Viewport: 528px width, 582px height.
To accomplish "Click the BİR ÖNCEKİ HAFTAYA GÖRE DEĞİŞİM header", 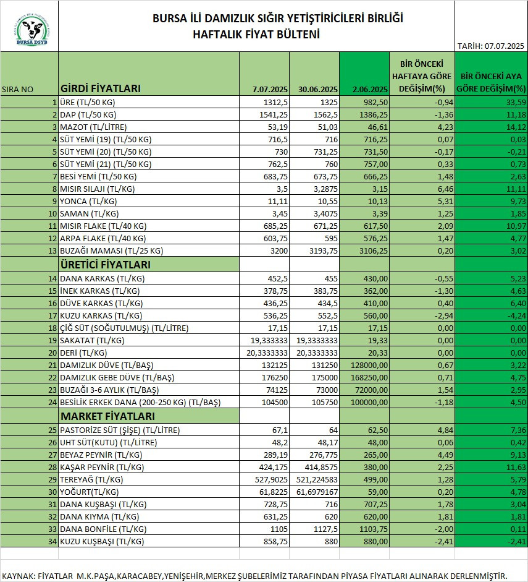I will (x=422, y=75).
